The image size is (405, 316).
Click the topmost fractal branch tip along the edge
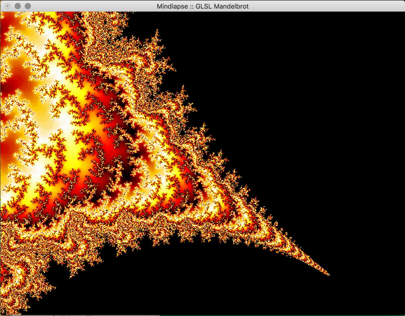pos(157,30)
